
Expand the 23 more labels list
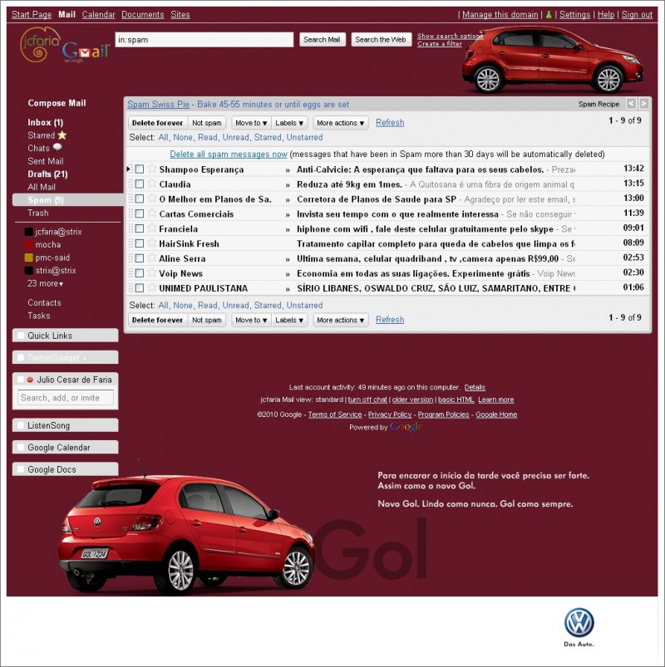tap(45, 284)
